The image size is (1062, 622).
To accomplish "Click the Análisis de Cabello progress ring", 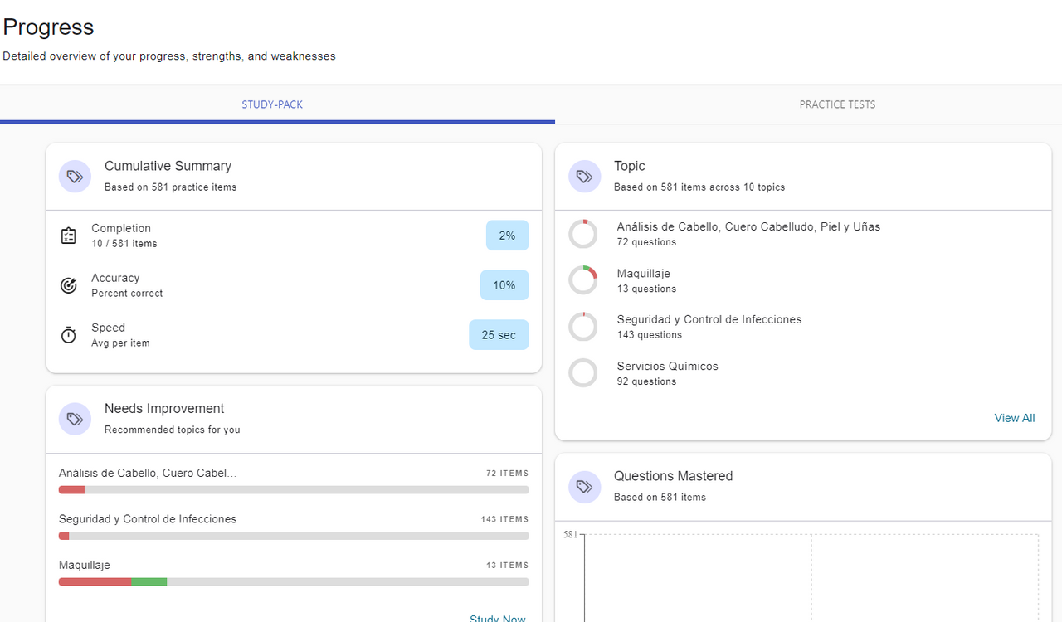I will tap(582, 234).
